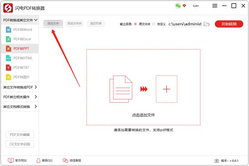The width and height of the screenshot is (249, 166).
Task: Minimize the converter window
Action: 224,6
